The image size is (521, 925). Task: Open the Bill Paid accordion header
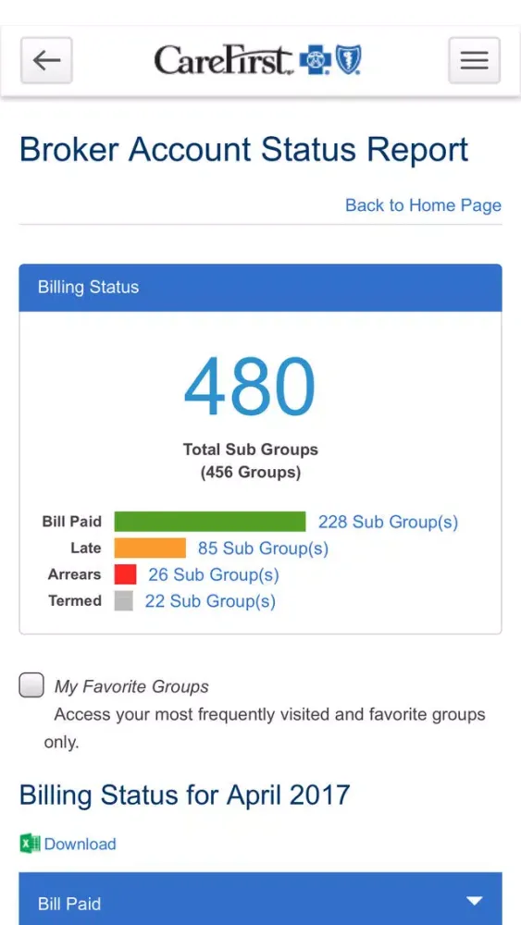coord(260,898)
